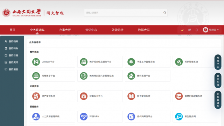Open the notification bell
The width and height of the screenshot is (224, 126).
click(x=197, y=30)
